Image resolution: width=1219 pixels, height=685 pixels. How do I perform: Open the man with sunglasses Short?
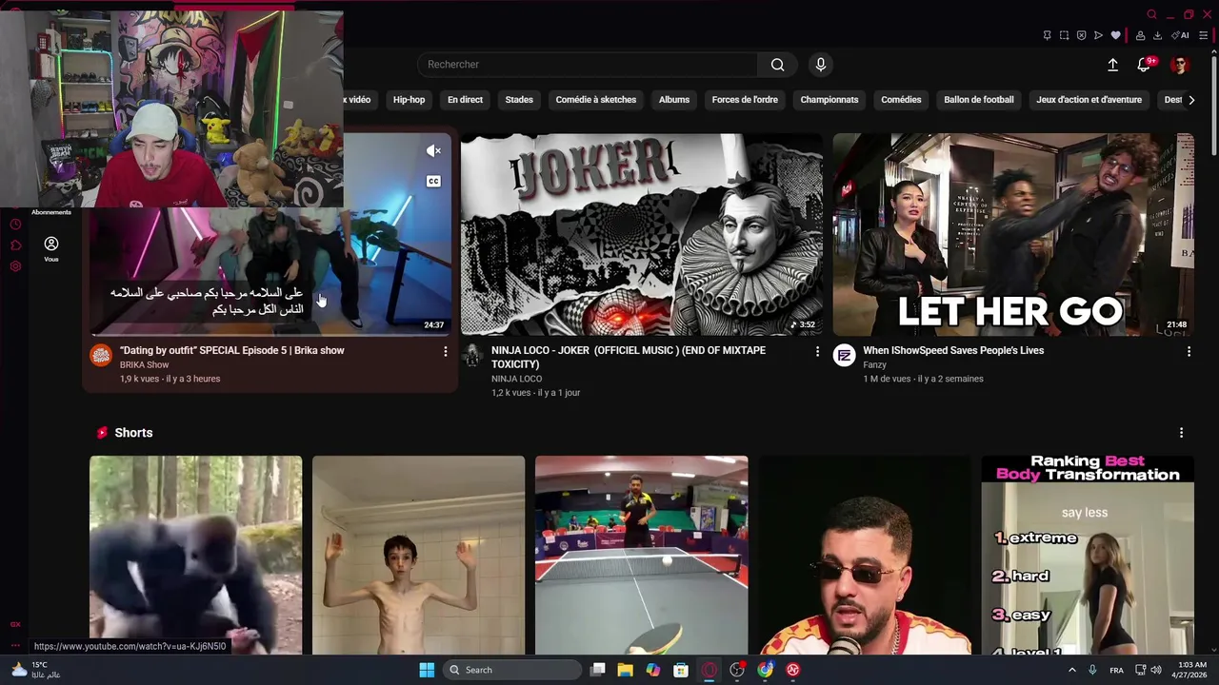[865, 556]
